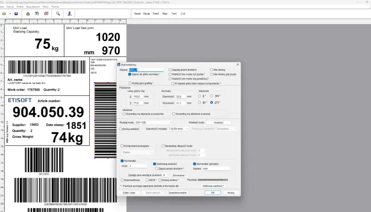Enable Drukuj wartość checkbox
This screenshot has height=212, width=371.
click(121, 129)
